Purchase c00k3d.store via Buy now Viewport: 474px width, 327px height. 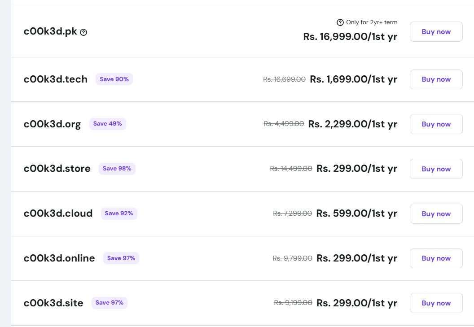[x=436, y=169]
